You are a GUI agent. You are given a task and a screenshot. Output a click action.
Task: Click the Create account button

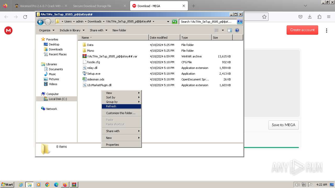tap(302, 30)
